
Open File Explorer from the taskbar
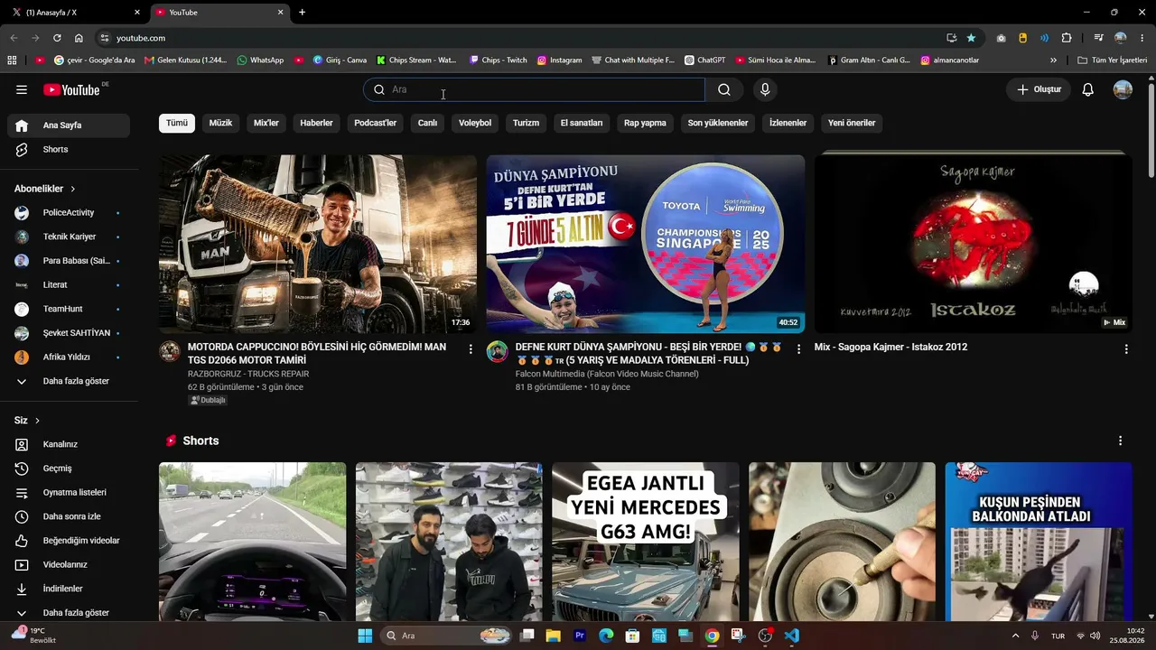[554, 636]
